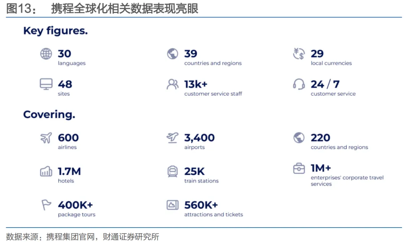Click the 'Covering.' heading
413x242 pixels.
coord(49,114)
